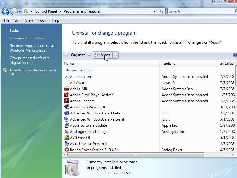The image size is (237, 178).
Task: Select the Ad-Aware blank page icon
Action: tap(67, 83)
